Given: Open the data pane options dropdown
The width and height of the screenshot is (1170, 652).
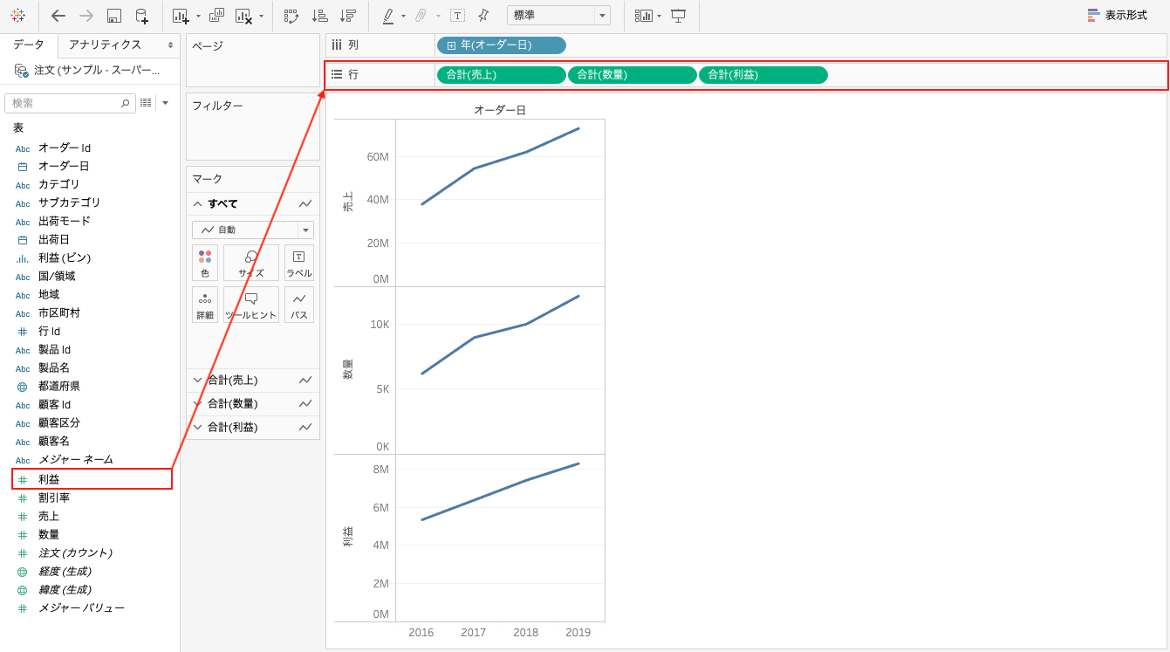Looking at the screenshot, I should [x=166, y=103].
